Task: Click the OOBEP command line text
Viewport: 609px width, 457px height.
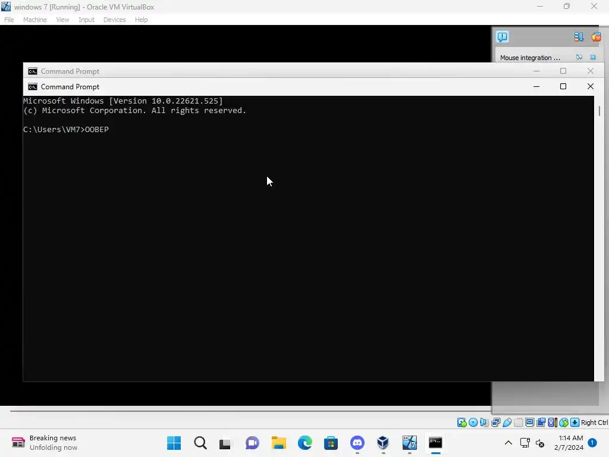Action: 97,129
